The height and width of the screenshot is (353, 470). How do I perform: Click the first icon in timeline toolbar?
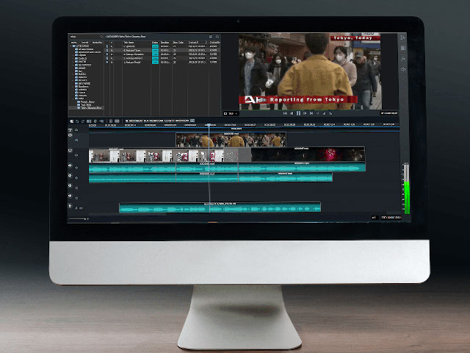pyautogui.click(x=72, y=121)
